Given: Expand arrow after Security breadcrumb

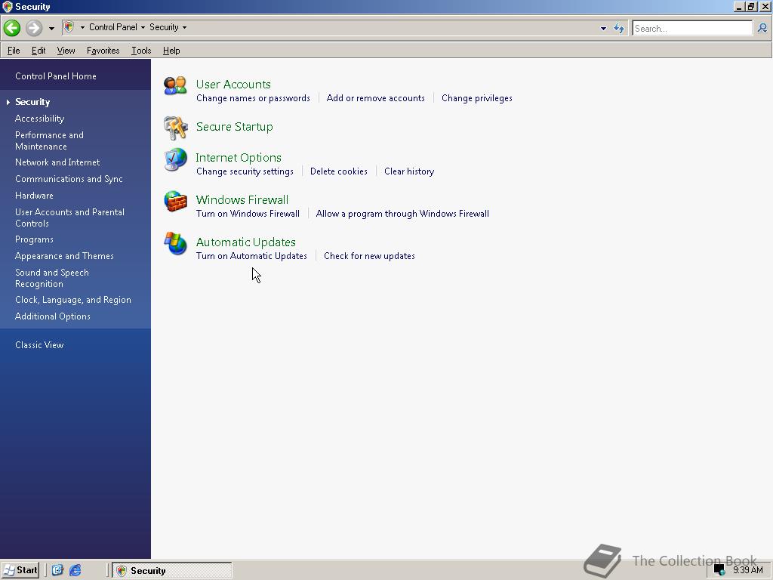Looking at the screenshot, I should (x=184, y=28).
